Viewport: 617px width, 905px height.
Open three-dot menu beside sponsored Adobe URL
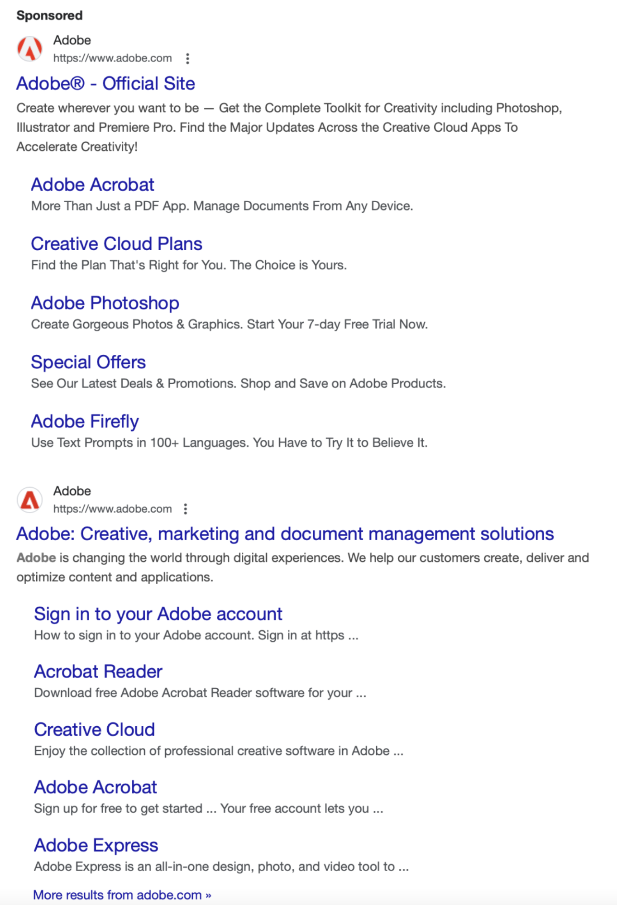click(x=187, y=58)
